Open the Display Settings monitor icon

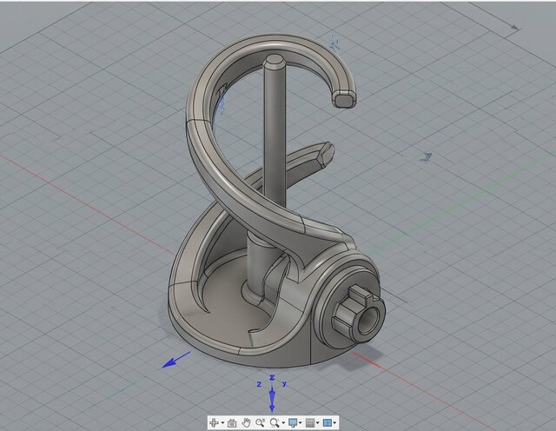[x=293, y=422]
